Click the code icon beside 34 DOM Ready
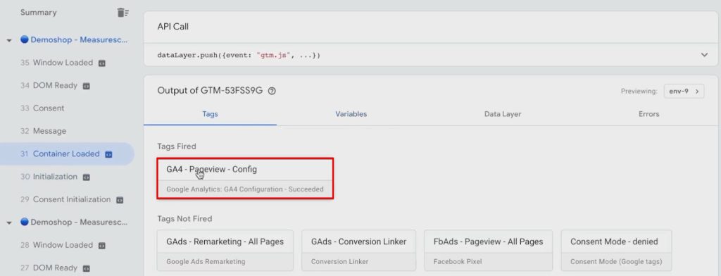Image resolution: width=721 pixels, height=276 pixels. click(86, 86)
